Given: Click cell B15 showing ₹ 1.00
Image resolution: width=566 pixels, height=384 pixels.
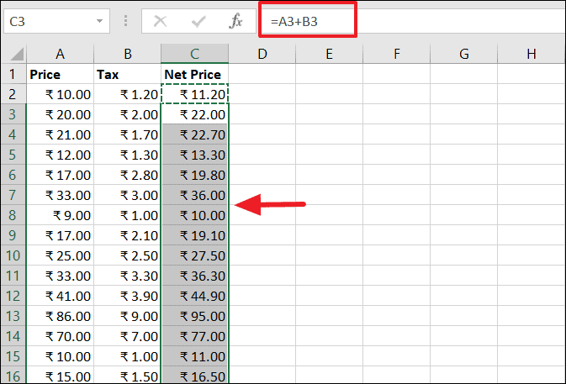Looking at the screenshot, I should (128, 356).
